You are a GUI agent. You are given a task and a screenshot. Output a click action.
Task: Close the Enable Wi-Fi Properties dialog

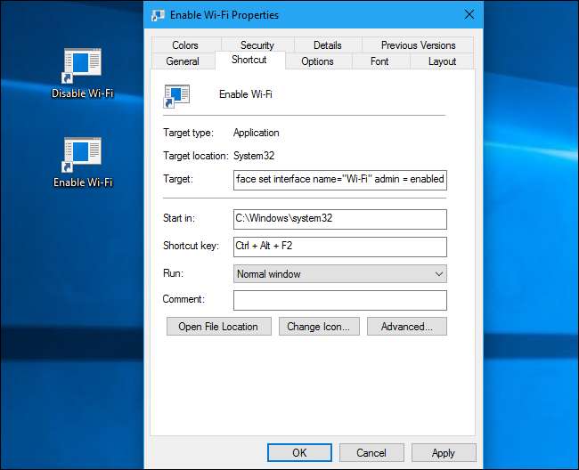coord(469,15)
